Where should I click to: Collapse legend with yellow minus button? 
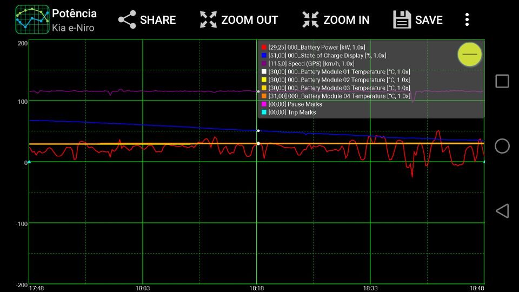470,54
